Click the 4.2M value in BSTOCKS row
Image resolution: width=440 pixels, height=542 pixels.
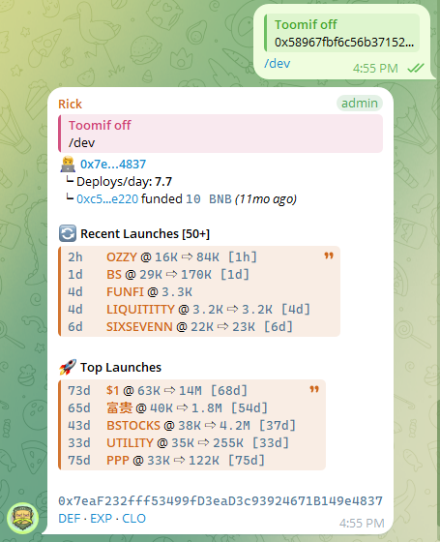pos(235,426)
